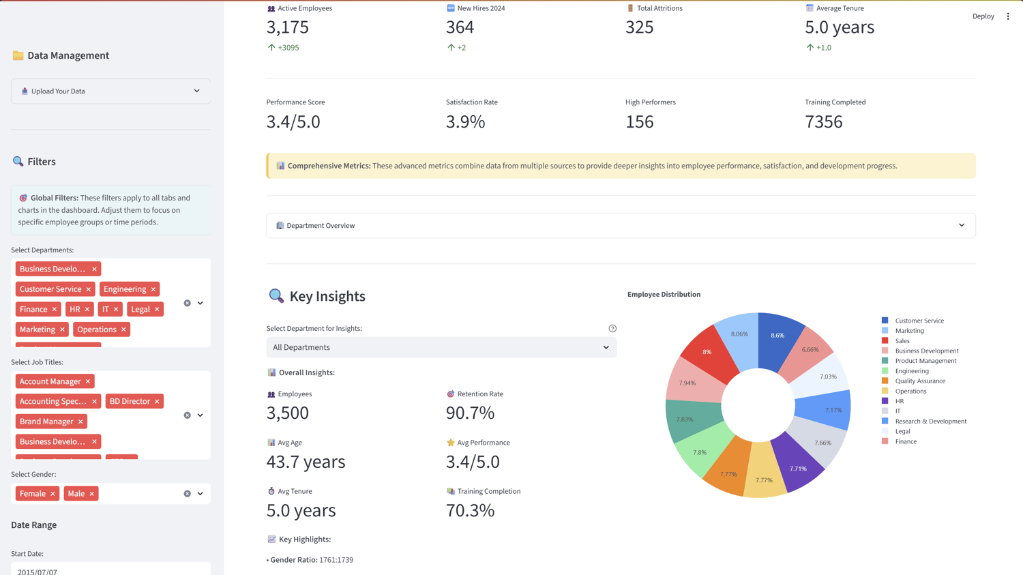Open help tooltip for department insights selector

(612, 329)
